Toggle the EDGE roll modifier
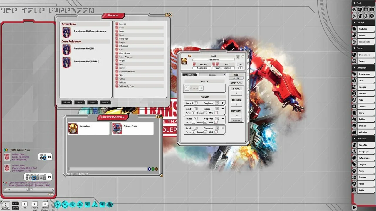This screenshot has width=376, height=211. tap(15, 203)
